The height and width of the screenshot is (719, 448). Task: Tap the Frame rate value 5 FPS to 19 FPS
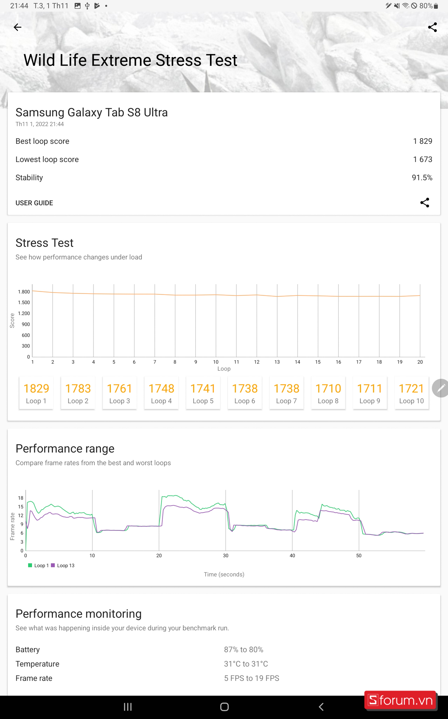[x=252, y=678]
